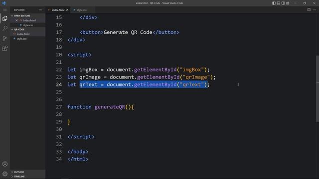Viewport: 319px width, 179px height.
Task: Open editor more actions ellipsis
Action: tap(315, 10)
